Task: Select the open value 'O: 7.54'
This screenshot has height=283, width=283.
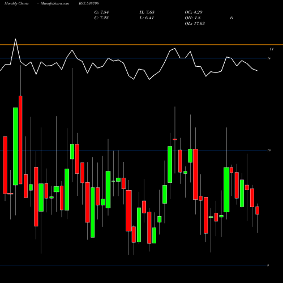Action: click(x=101, y=12)
